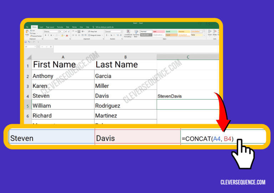This screenshot has width=274, height=193.
Task: Apply Percent Style format
Action: [111, 35]
